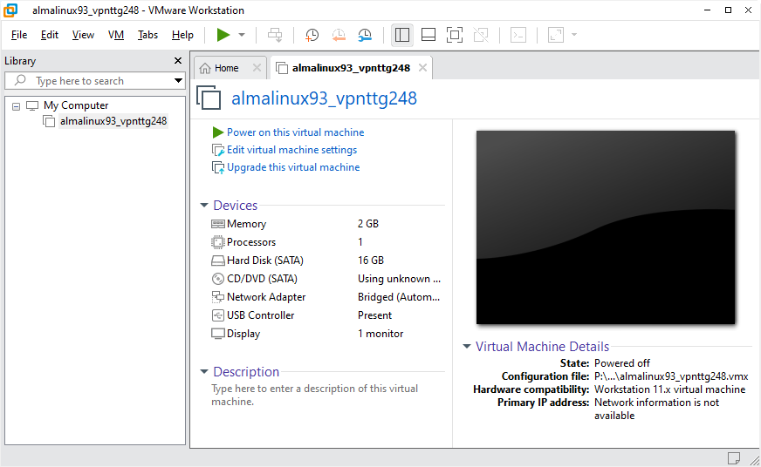Click the status bar message icon
This screenshot has height=467, width=761.
click(733, 457)
